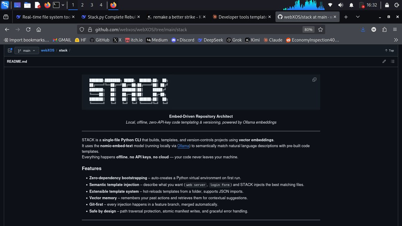
Task: Switch to remake a better strike tab
Action: tap(176, 17)
